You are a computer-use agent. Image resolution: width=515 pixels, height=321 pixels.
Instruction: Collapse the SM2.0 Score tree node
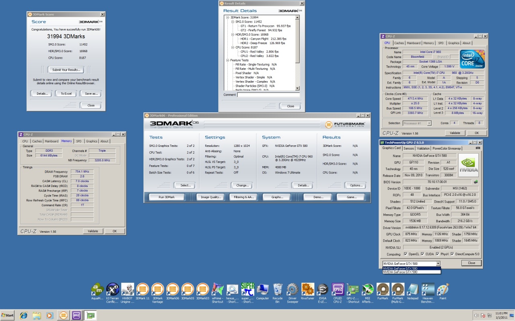tap(232, 22)
